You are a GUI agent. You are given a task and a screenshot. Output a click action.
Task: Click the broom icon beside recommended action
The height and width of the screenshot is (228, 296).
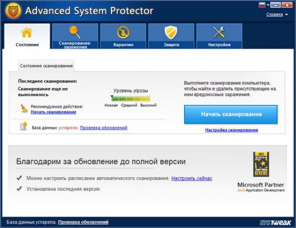pyautogui.click(x=24, y=109)
